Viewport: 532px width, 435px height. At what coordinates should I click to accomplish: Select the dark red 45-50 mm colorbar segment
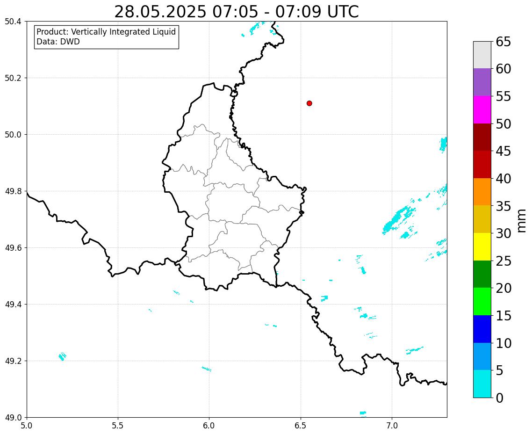482,137
